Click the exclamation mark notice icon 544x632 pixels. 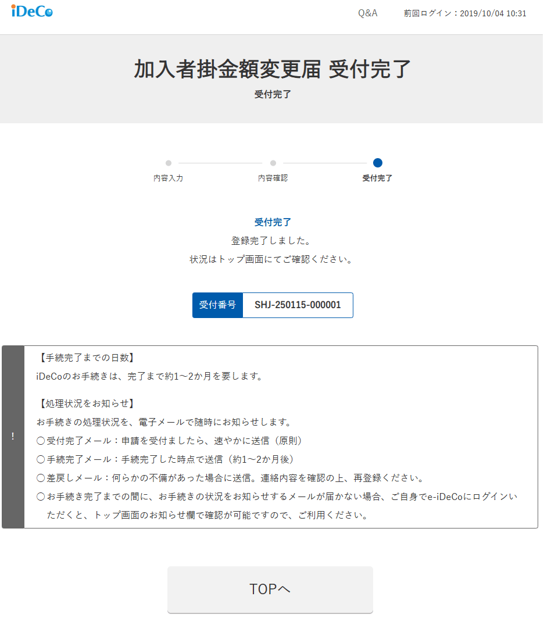click(x=13, y=437)
